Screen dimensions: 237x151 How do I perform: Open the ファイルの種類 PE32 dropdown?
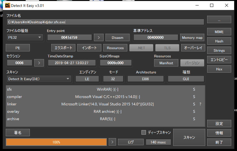(x=25, y=37)
